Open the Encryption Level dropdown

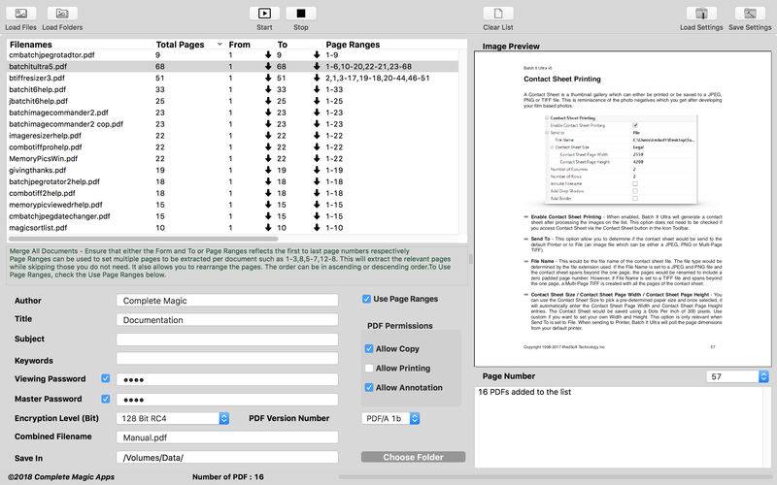point(173,418)
